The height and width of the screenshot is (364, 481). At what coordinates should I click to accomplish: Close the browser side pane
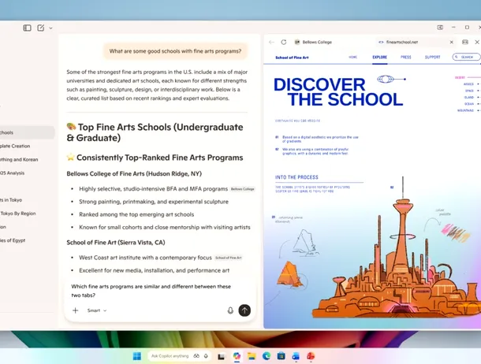pyautogui.click(x=477, y=42)
